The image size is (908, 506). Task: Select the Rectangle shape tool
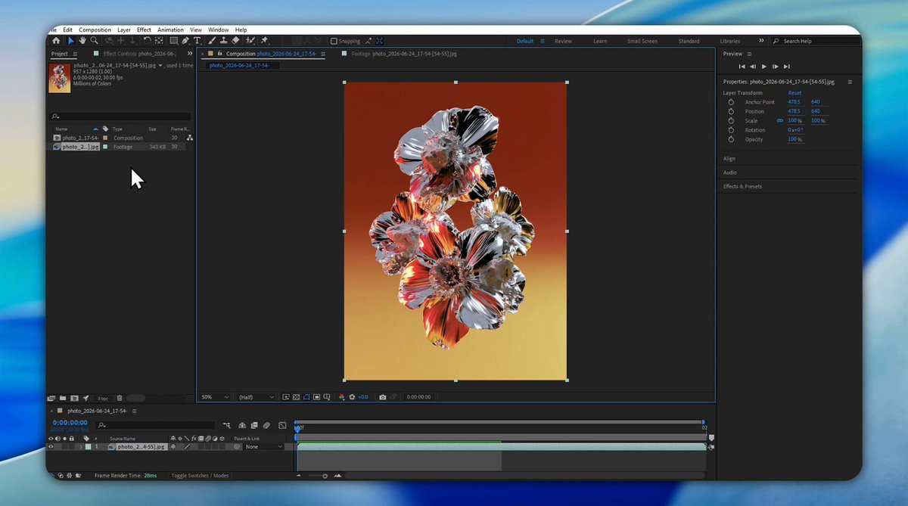173,41
